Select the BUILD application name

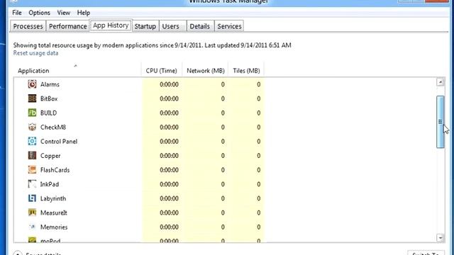tap(48, 113)
